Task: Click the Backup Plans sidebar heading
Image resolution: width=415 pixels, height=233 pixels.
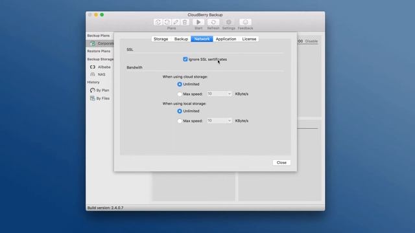Action: [x=98, y=36]
